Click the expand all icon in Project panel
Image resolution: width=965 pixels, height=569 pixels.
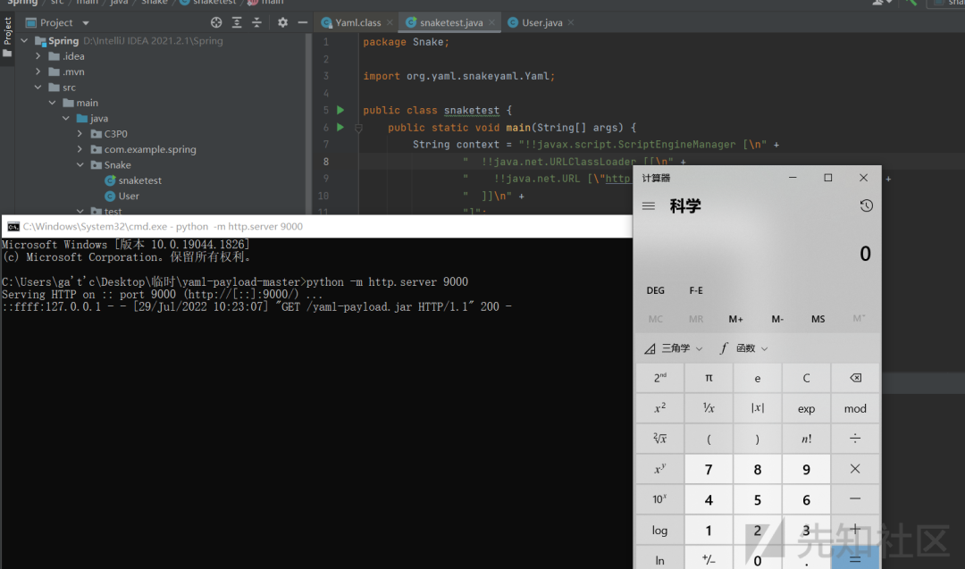pos(237,22)
